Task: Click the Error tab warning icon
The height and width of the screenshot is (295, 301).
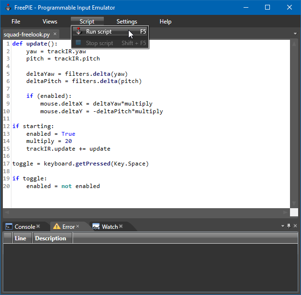Action: pos(57,226)
